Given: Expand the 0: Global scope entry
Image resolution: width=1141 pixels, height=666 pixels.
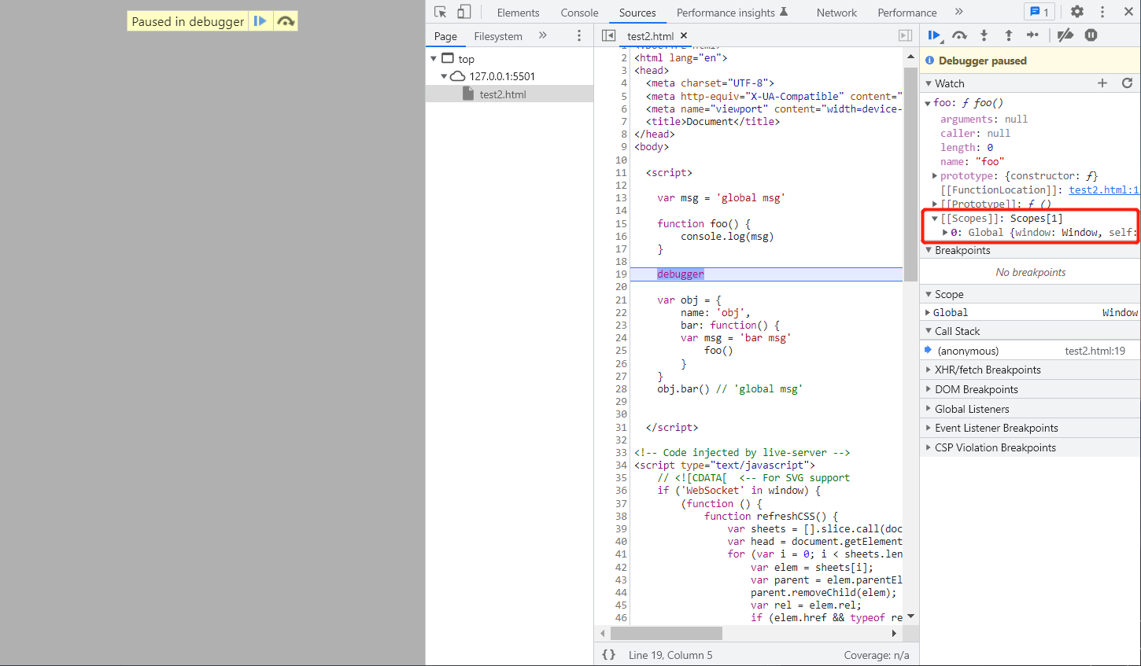Looking at the screenshot, I should tap(945, 233).
